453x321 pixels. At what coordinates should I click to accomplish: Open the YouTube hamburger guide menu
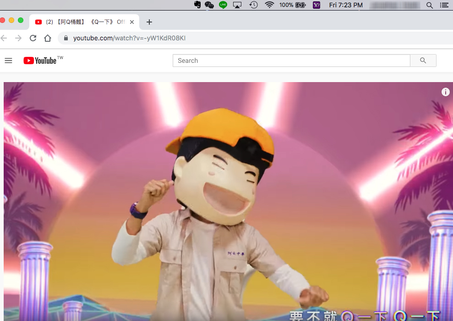[8, 61]
